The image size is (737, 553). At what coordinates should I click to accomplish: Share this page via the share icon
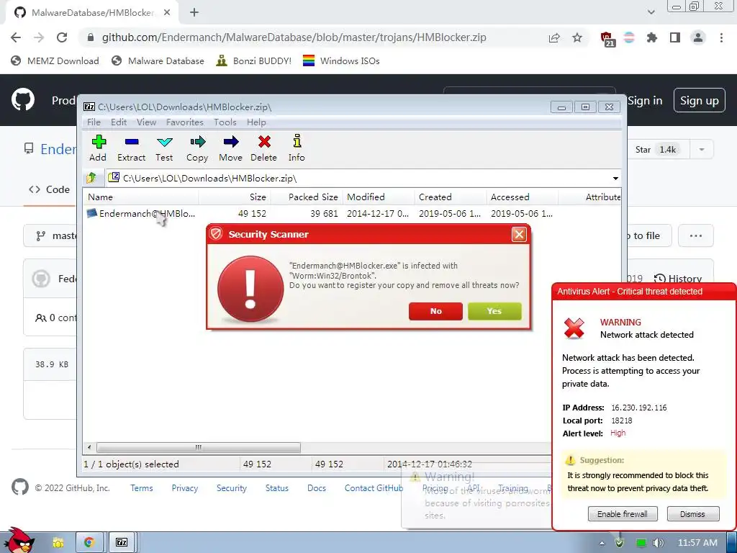click(x=554, y=37)
